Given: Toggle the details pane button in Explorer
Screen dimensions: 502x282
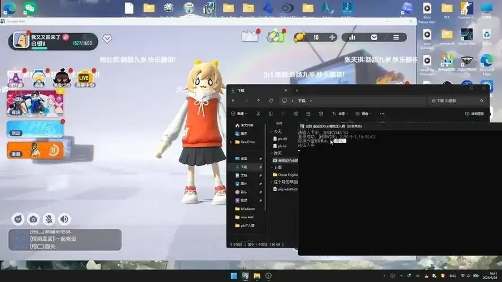Looking at the screenshot, I should point(474,113).
